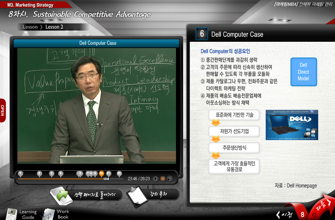Open the 강의 목차 lecture contents
Viewport: 335px width, 220px height.
tap(158, 194)
